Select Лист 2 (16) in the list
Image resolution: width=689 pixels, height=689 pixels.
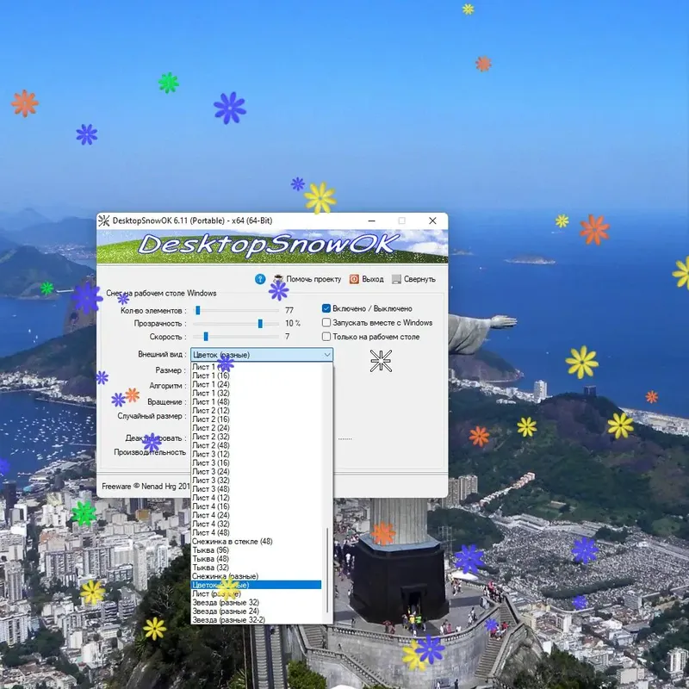tap(256, 419)
